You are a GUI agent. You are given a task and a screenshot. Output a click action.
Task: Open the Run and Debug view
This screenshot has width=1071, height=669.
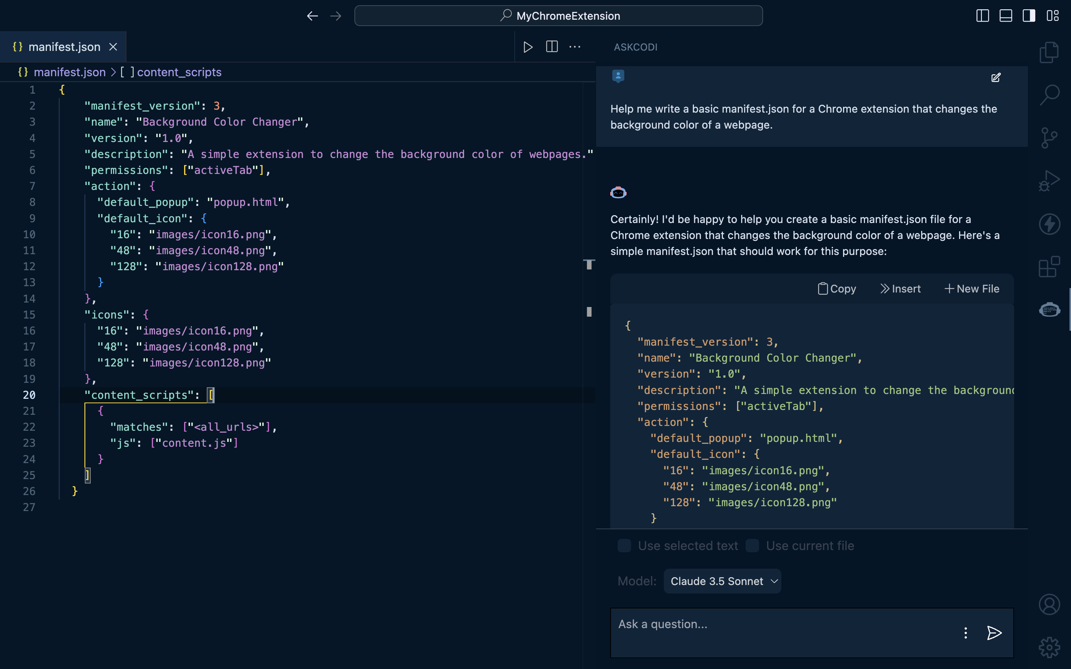(x=1049, y=181)
